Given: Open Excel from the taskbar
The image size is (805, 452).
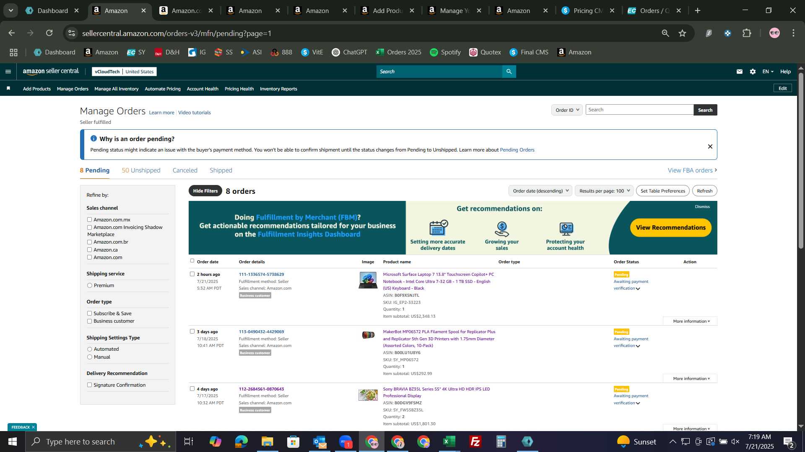Looking at the screenshot, I should [449, 442].
